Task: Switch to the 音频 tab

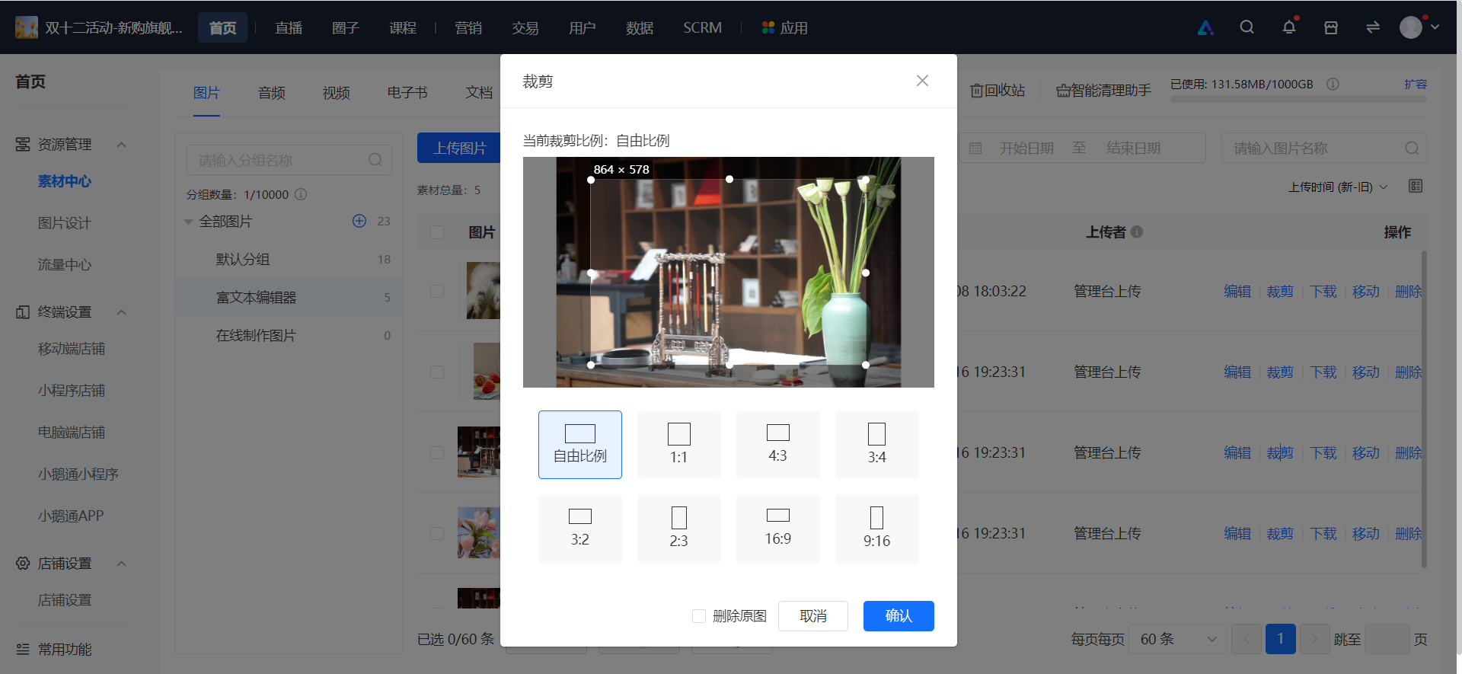Action: pyautogui.click(x=271, y=93)
